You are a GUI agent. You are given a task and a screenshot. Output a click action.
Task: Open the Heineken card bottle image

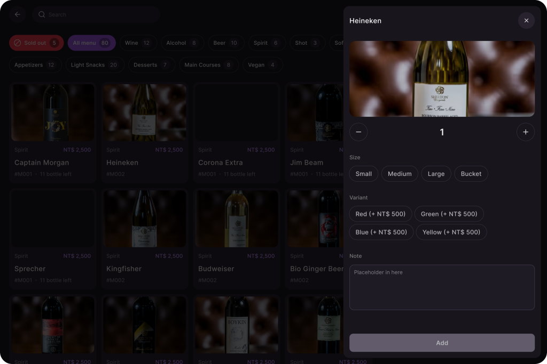145,112
